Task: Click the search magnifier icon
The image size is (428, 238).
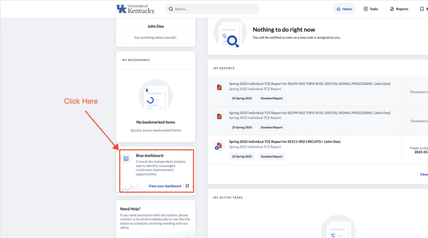Action: [x=171, y=9]
